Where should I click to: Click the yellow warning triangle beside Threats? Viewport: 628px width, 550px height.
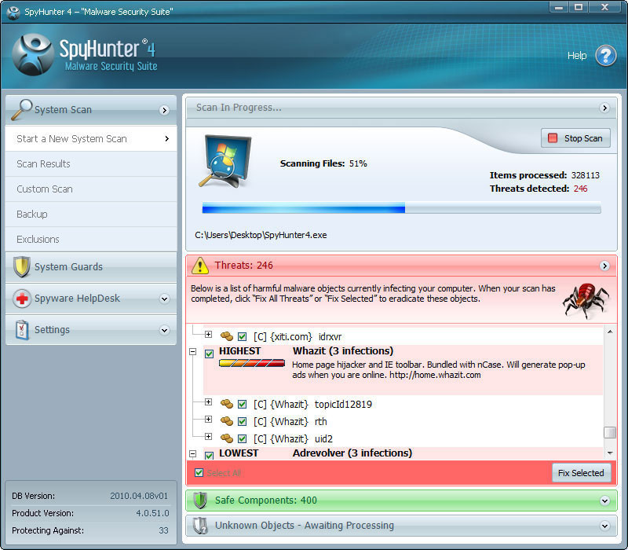pyautogui.click(x=200, y=266)
